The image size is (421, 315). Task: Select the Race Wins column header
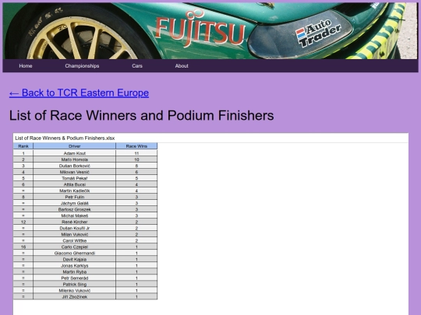pos(136,146)
